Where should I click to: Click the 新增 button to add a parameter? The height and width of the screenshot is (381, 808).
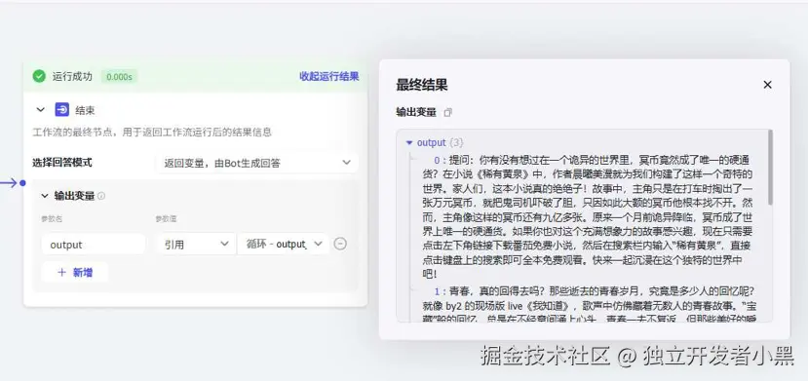click(75, 273)
